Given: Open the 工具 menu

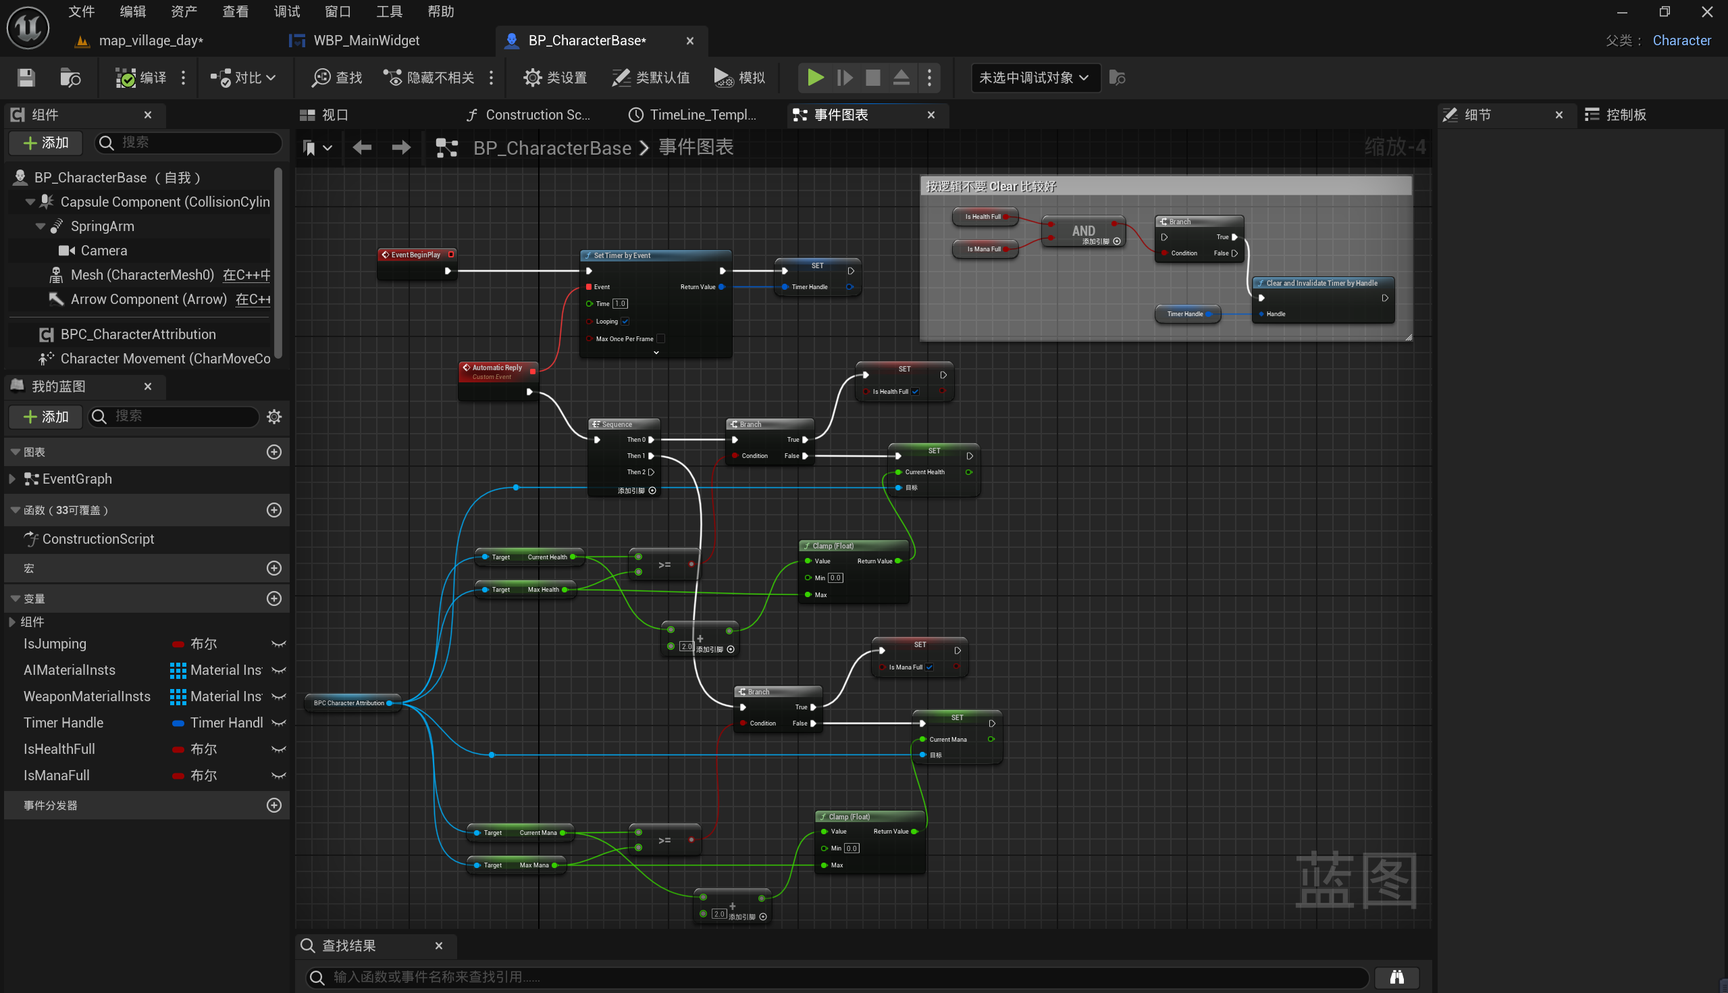Looking at the screenshot, I should [x=388, y=11].
